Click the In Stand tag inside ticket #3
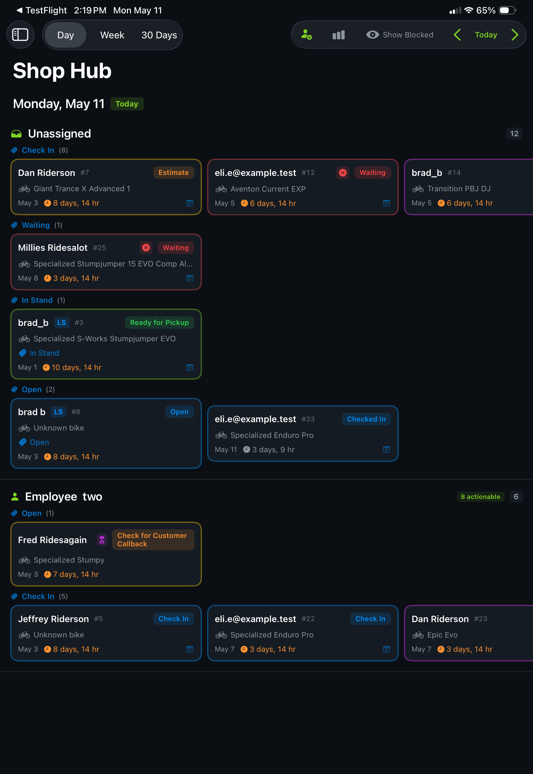This screenshot has width=533, height=774. [x=39, y=353]
